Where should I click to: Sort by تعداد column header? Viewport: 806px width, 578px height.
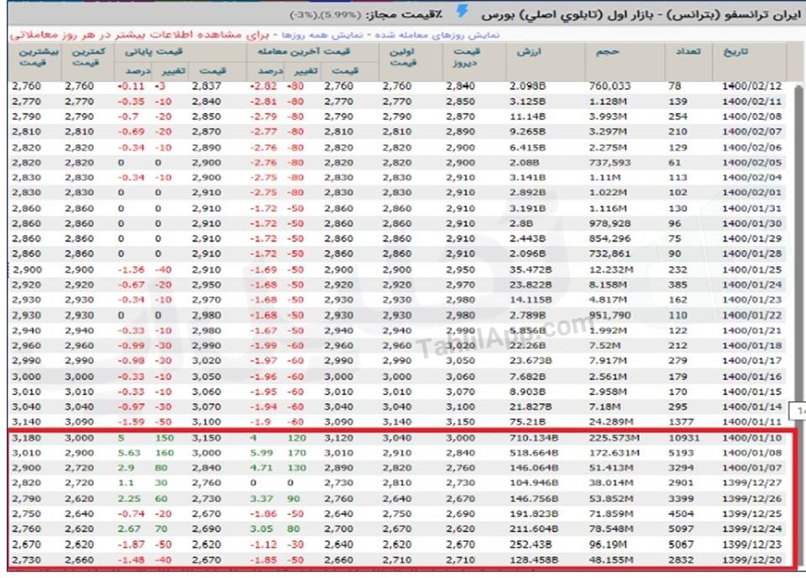[688, 52]
